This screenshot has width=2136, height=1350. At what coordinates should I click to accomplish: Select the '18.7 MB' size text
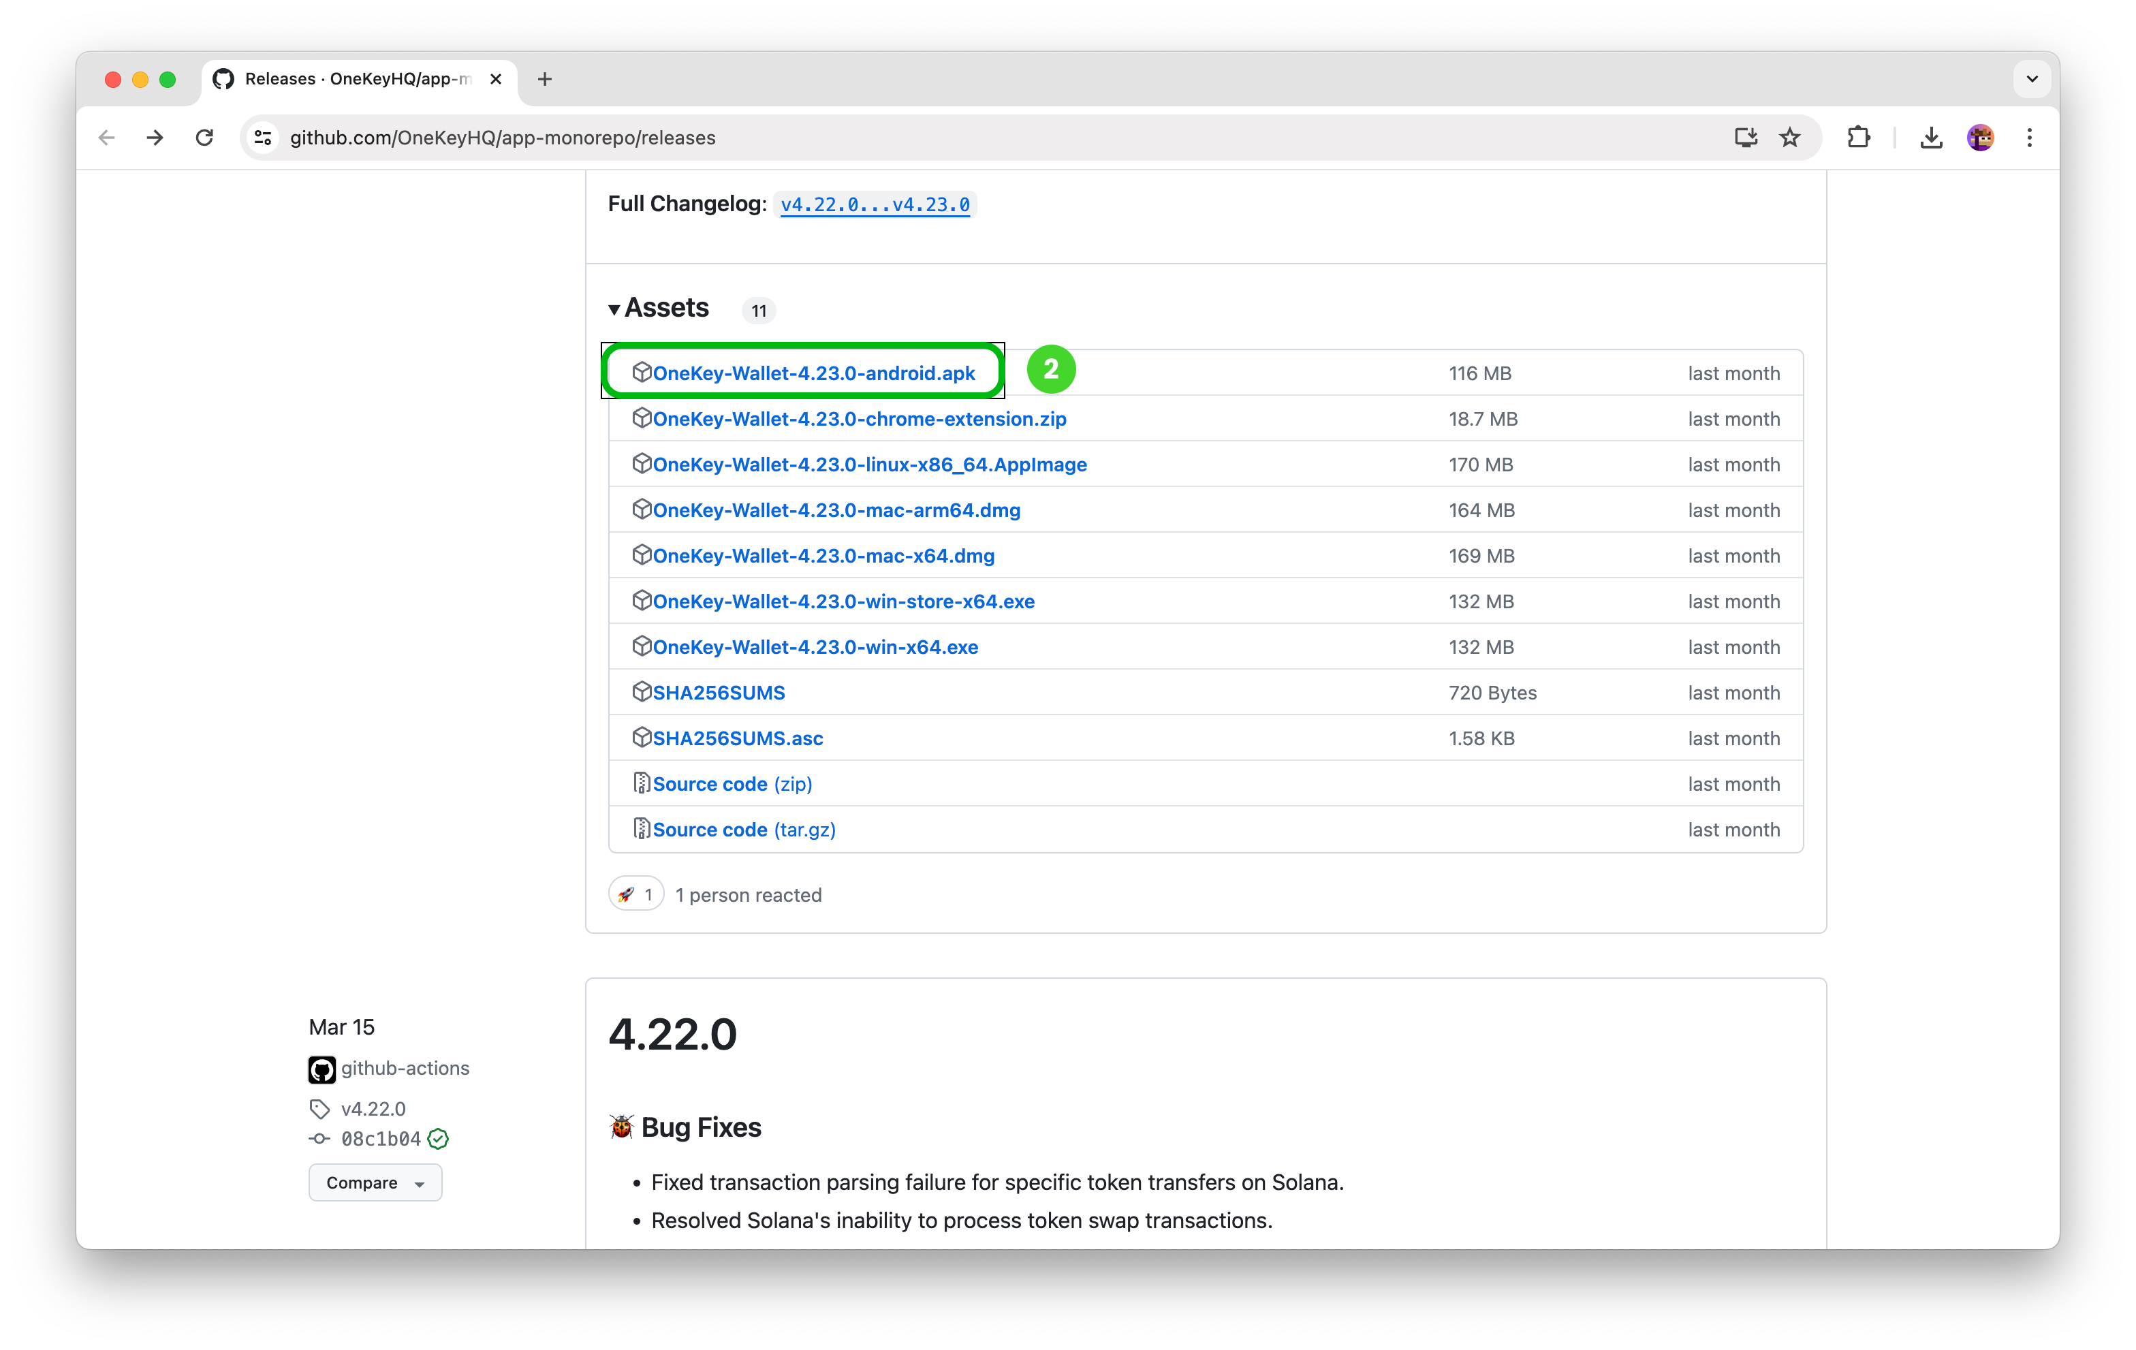point(1483,419)
